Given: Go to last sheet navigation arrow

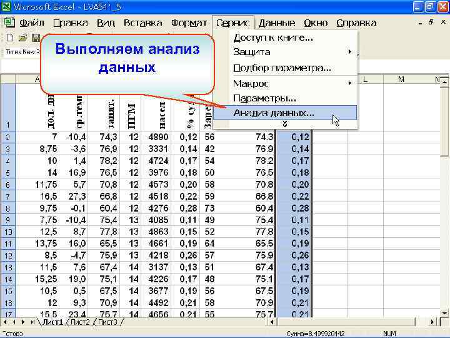Looking at the screenshot, I should [32, 322].
